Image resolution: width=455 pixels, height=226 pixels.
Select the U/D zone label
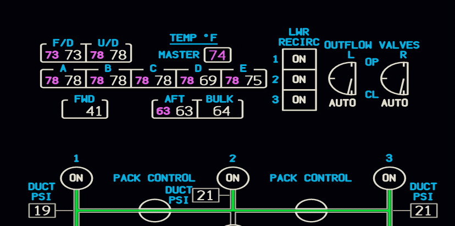click(x=108, y=43)
